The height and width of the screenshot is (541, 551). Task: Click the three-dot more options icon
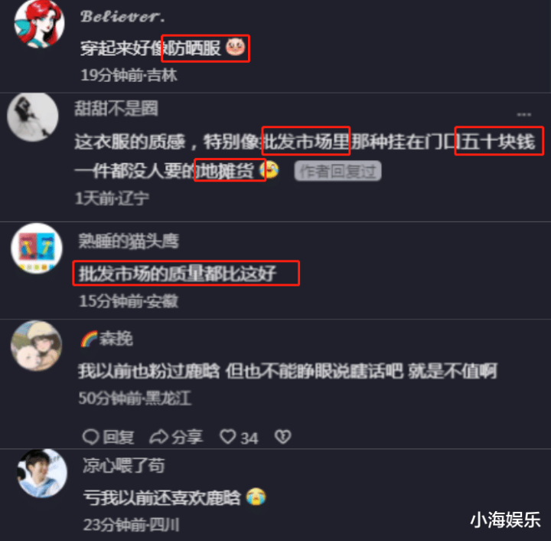tap(524, 114)
